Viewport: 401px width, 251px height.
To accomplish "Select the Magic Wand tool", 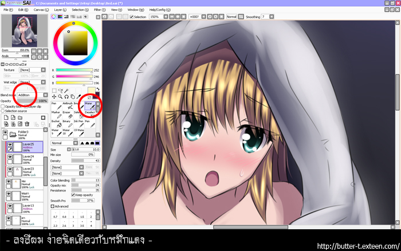I will (66, 91).
